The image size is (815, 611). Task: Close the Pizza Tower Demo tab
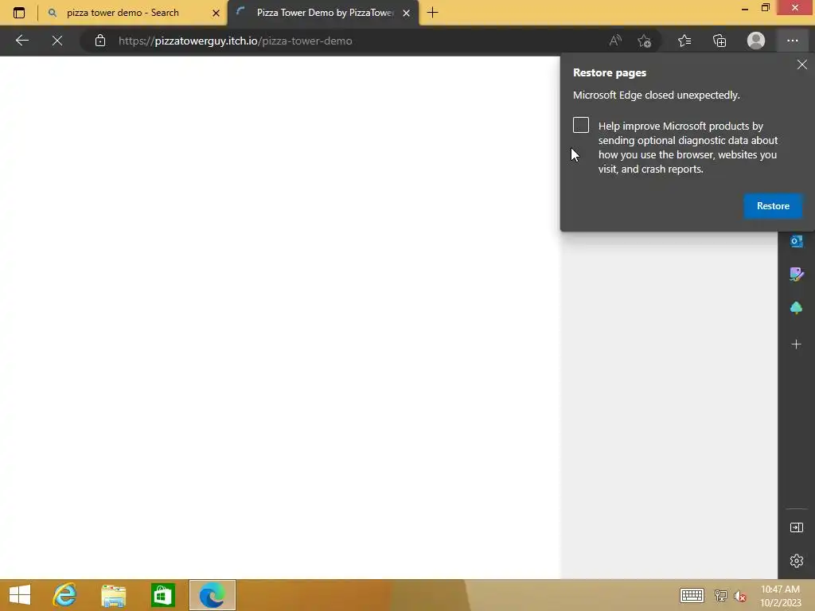[x=407, y=13]
